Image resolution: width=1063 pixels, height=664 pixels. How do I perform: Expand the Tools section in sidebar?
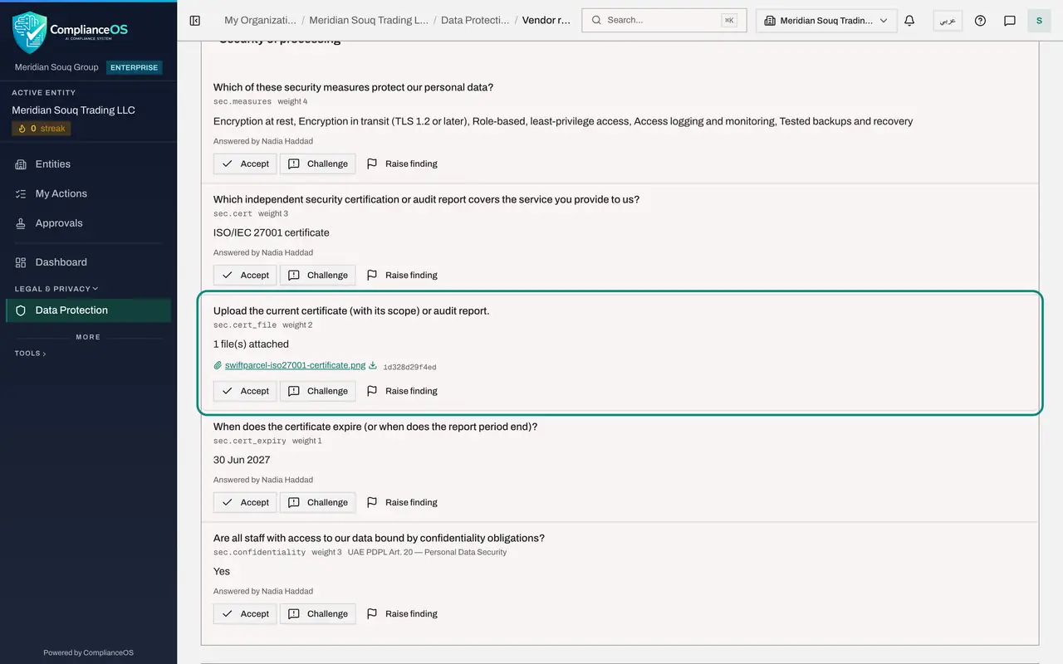click(30, 354)
